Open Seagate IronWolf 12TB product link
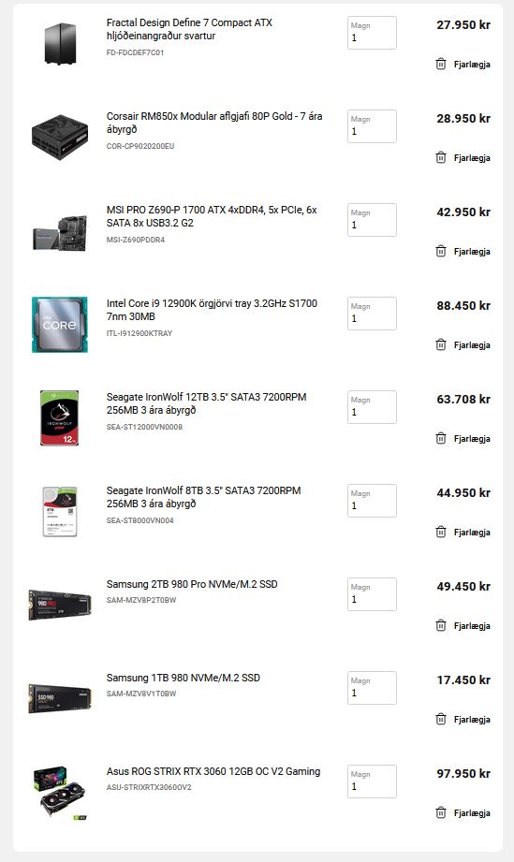 [206, 403]
